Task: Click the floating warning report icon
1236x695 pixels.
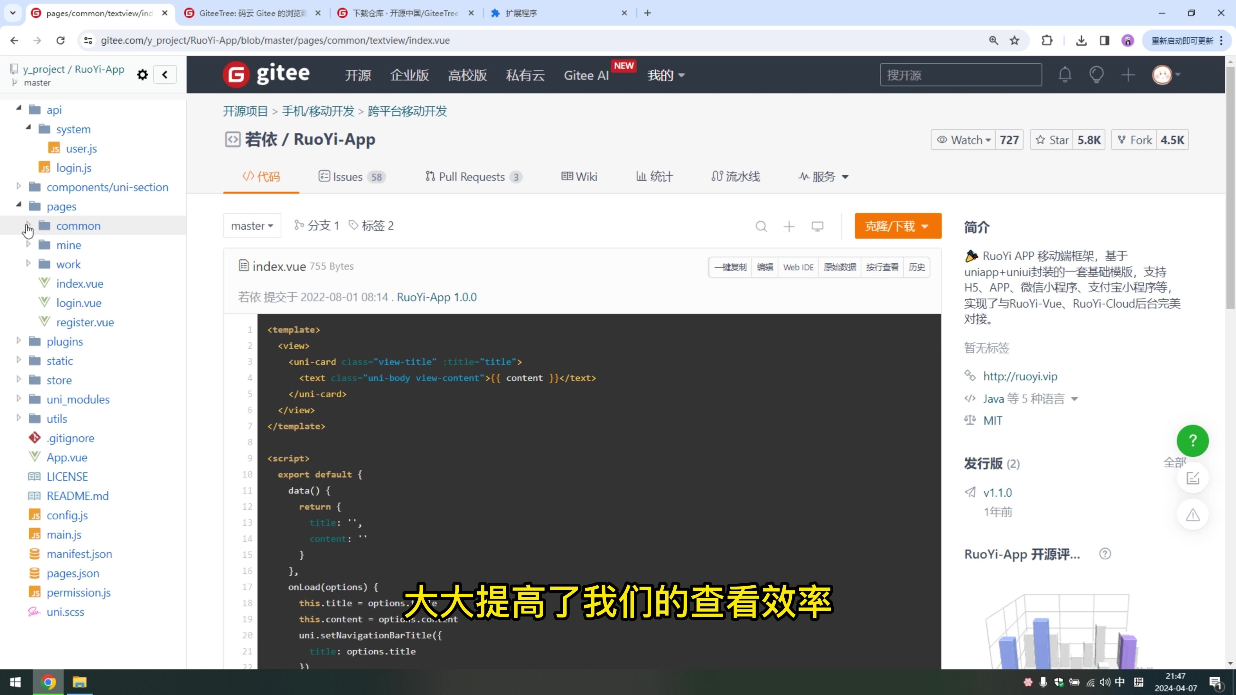Action: tap(1193, 515)
